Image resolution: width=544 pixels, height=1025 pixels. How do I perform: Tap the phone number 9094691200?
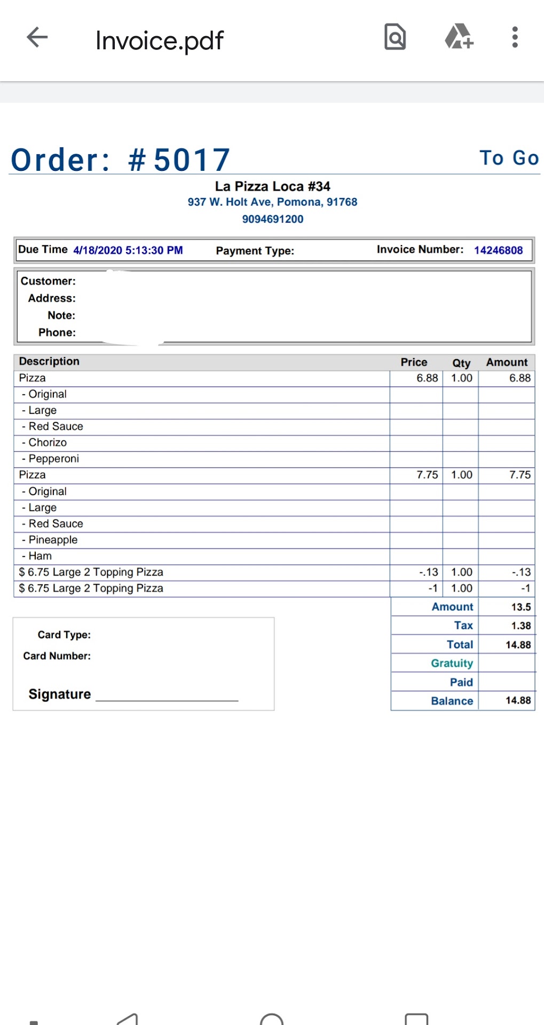(x=272, y=219)
